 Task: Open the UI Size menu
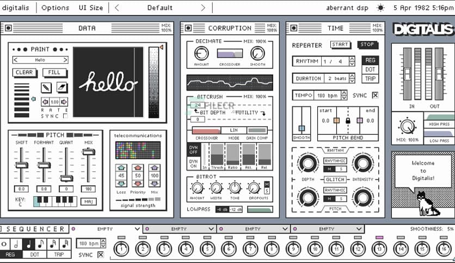tap(91, 8)
